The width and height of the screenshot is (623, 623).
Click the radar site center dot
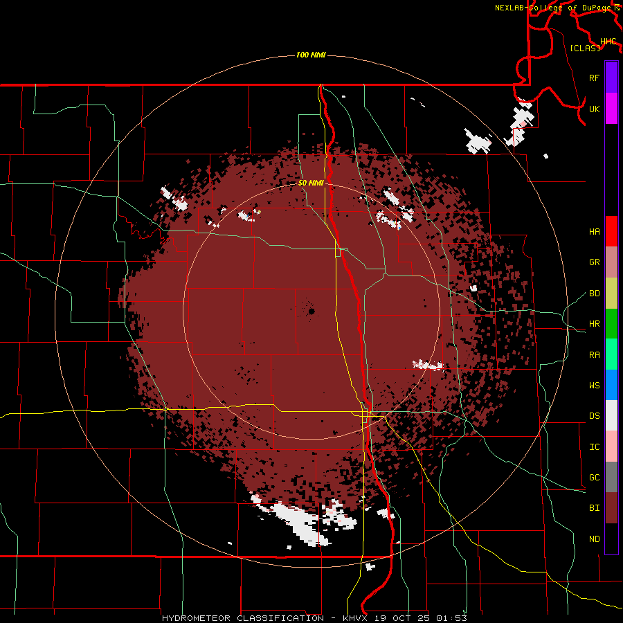click(311, 311)
